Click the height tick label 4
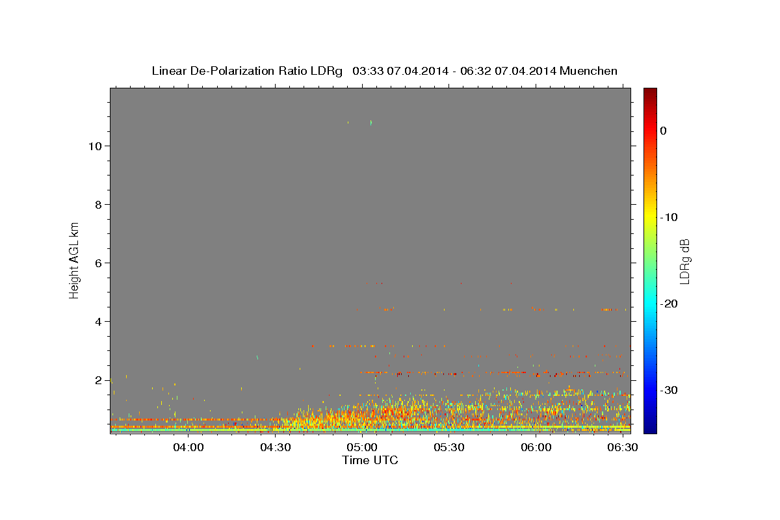The width and height of the screenshot is (780, 520). point(99,322)
